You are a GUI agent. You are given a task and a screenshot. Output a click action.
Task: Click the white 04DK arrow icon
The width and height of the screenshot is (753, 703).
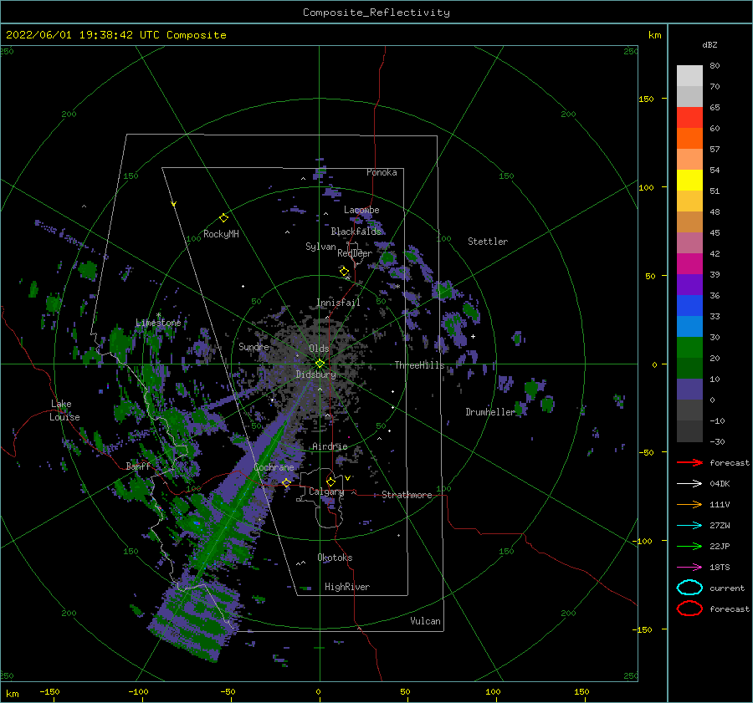point(689,483)
